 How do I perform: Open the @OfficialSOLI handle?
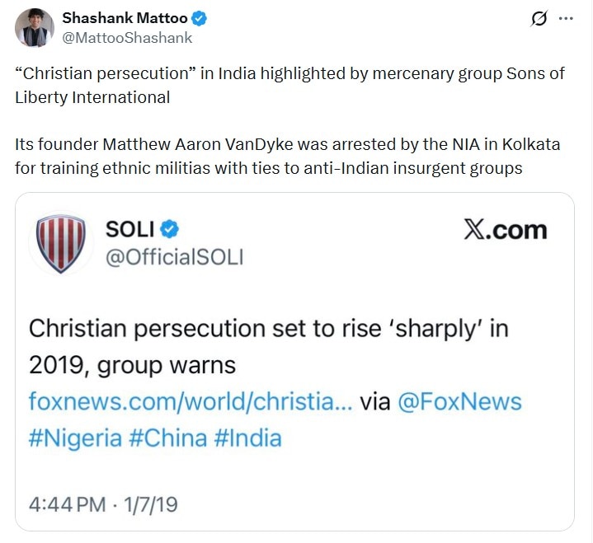click(174, 257)
